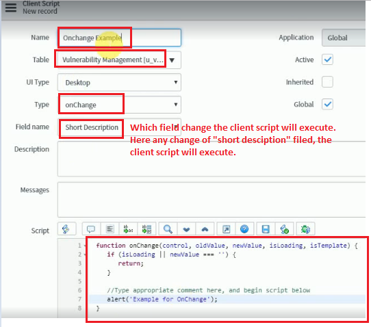Click the full screen editor arrow icon

[x=226, y=229]
